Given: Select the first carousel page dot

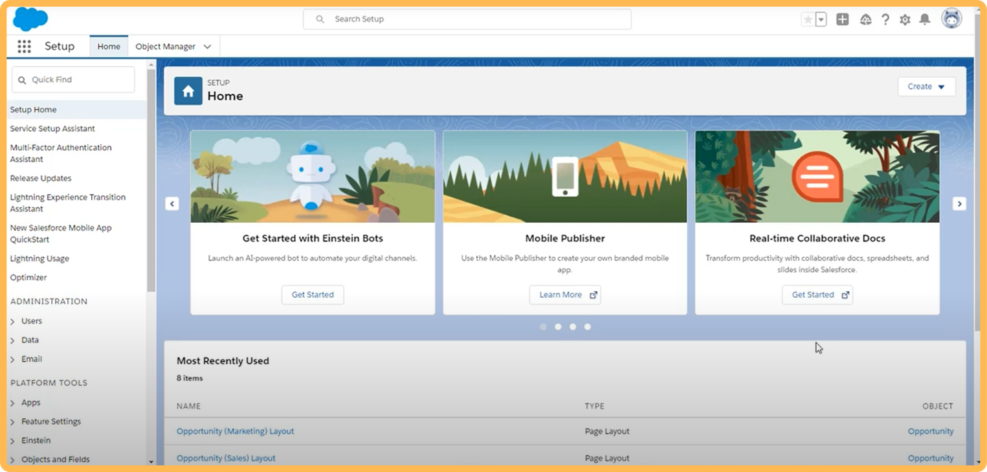Looking at the screenshot, I should [543, 327].
